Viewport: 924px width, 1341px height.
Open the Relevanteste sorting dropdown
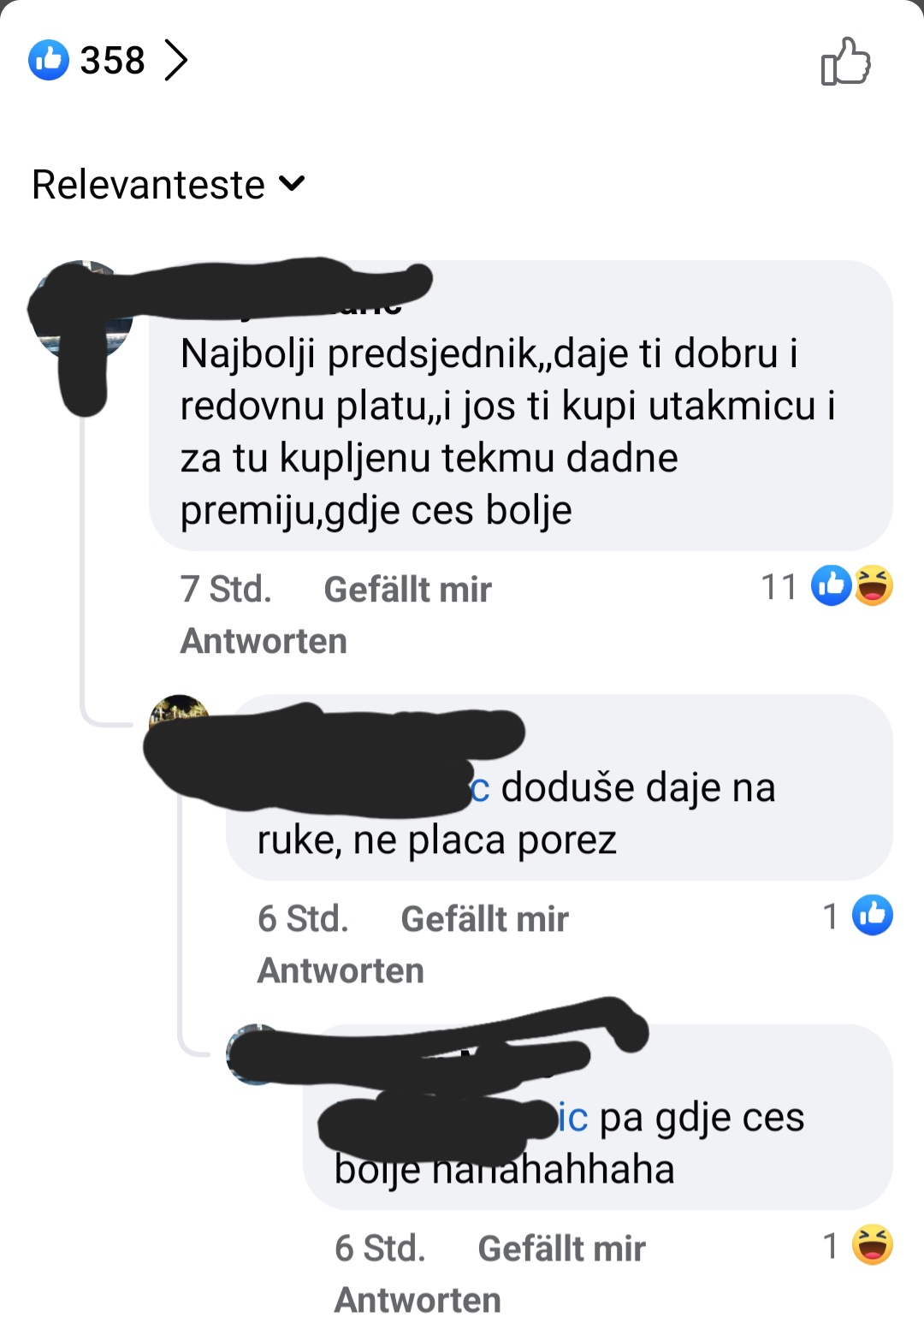(169, 184)
